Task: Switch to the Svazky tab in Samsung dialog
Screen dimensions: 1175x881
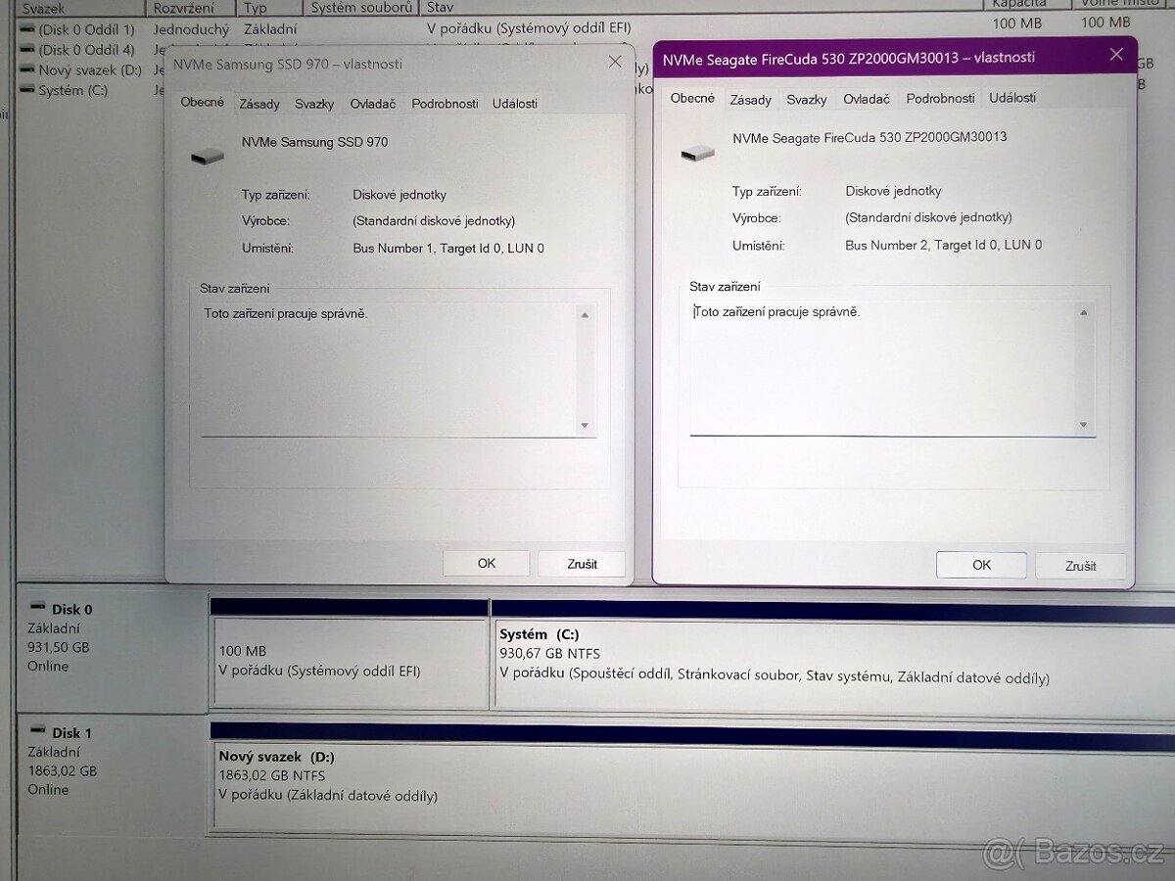Action: [x=313, y=103]
